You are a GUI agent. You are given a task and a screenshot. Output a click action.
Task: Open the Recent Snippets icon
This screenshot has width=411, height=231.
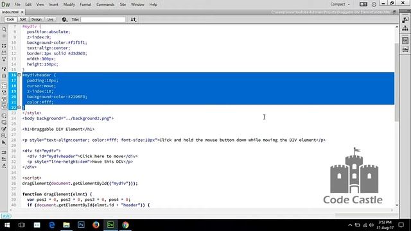click(4, 135)
